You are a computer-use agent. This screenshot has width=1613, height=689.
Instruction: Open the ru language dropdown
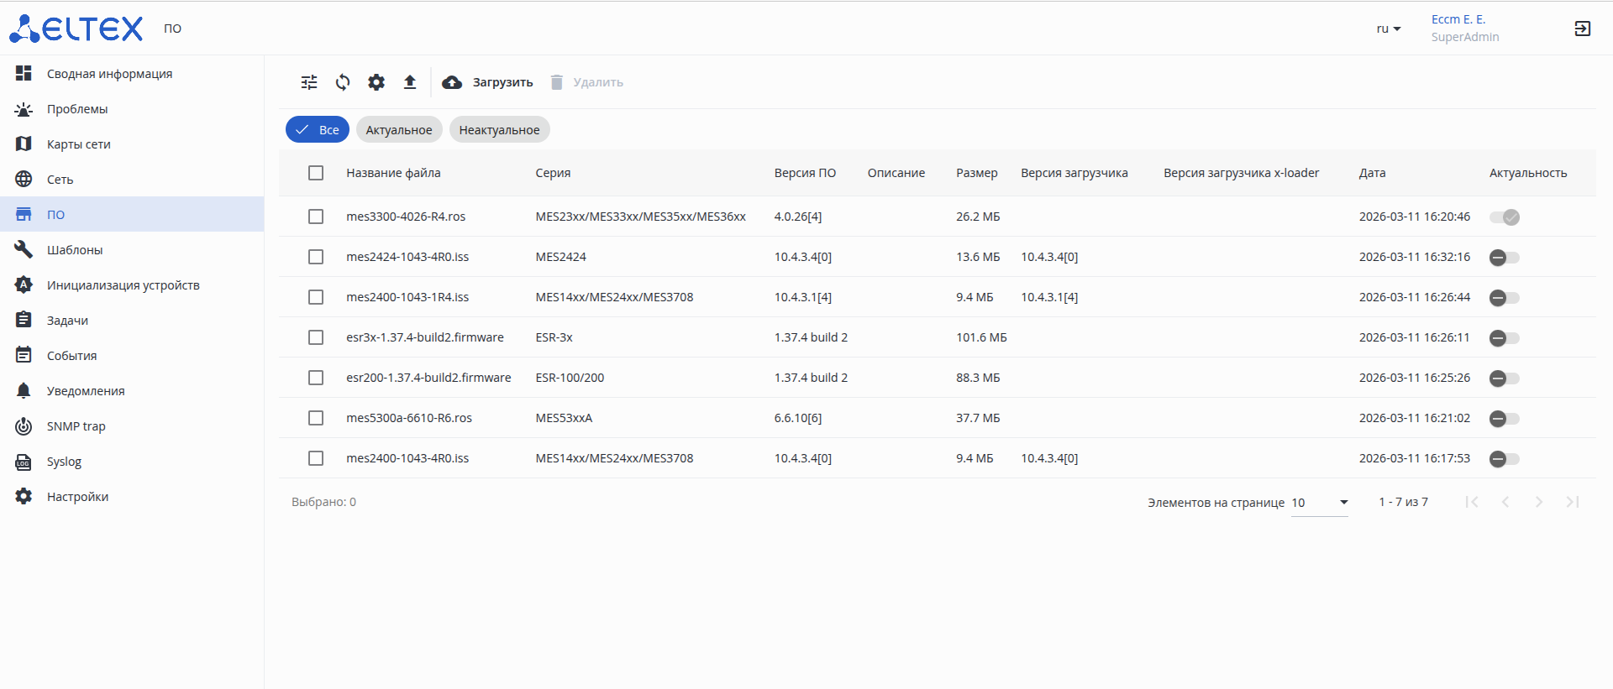click(1388, 29)
